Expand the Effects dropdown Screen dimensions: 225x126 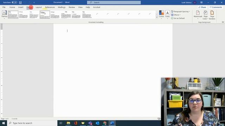pos(176,15)
